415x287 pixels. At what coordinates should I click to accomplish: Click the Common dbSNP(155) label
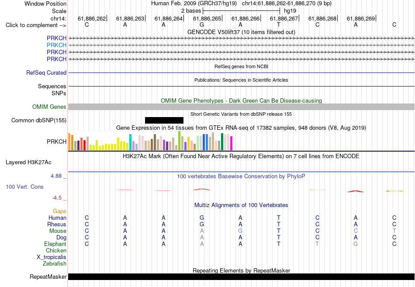point(38,121)
